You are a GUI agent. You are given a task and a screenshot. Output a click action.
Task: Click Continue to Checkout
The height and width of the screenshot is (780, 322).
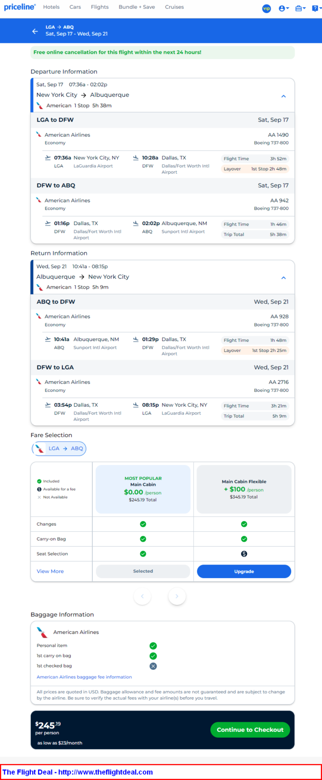pyautogui.click(x=250, y=730)
